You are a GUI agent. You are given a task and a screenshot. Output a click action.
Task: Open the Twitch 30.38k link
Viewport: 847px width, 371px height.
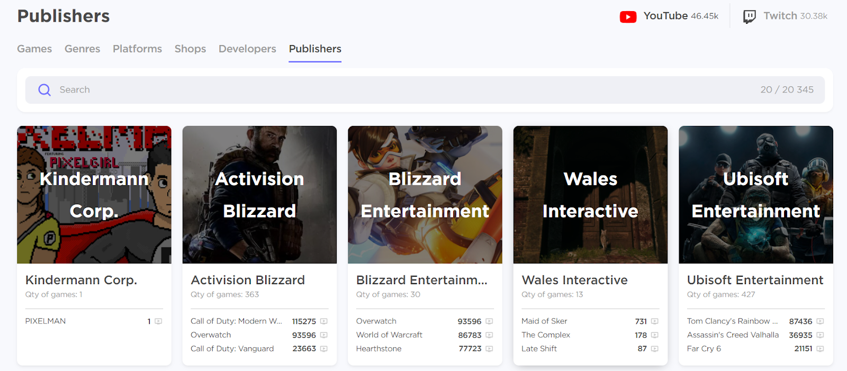[785, 16]
